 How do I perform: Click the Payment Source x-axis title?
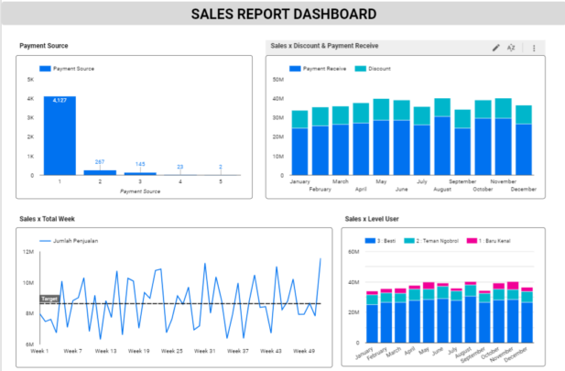pyautogui.click(x=140, y=191)
